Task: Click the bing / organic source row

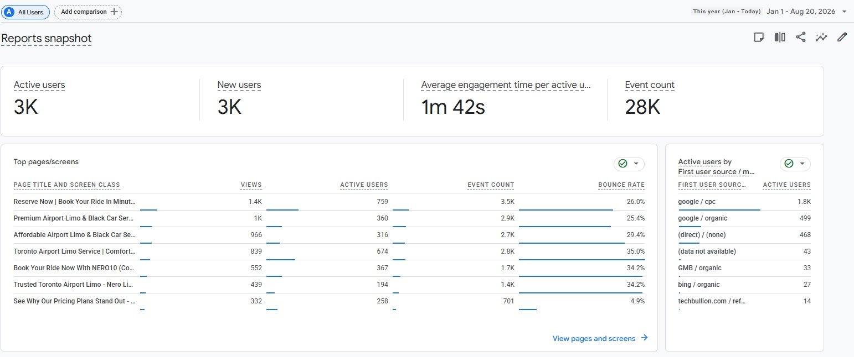Action: pyautogui.click(x=744, y=285)
